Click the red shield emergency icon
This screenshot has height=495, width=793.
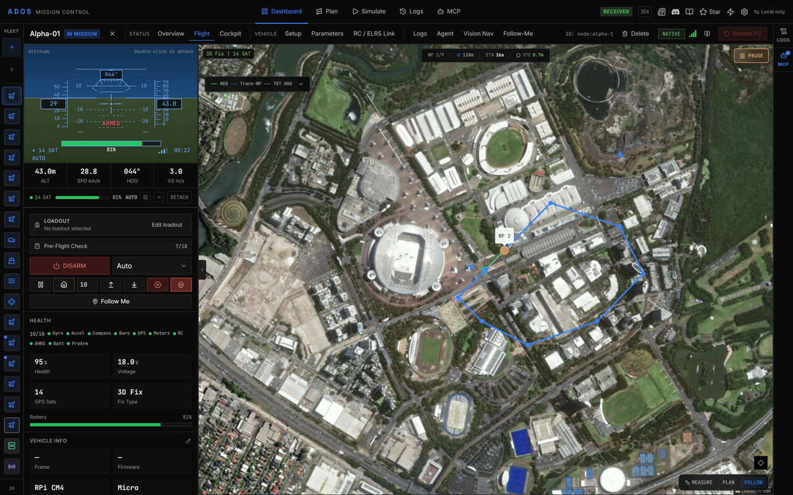(181, 285)
